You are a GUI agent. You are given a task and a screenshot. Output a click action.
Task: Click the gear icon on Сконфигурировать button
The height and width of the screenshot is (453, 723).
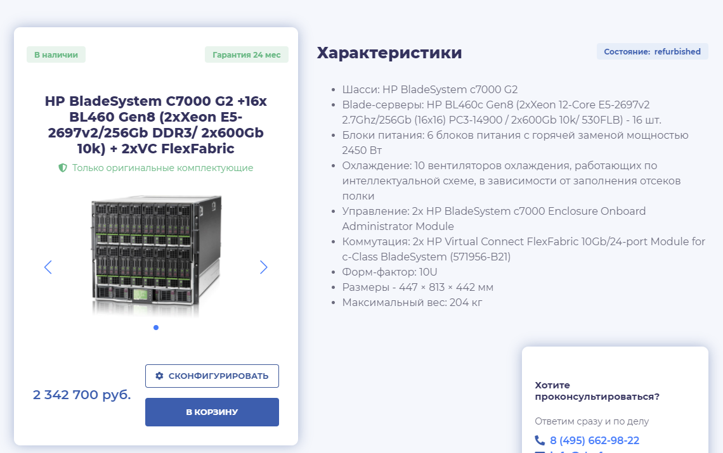point(159,376)
